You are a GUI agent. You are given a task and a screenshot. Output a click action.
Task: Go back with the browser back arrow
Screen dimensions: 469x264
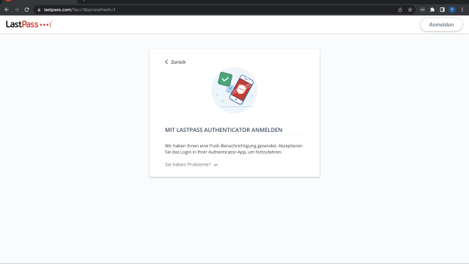[x=7, y=10]
